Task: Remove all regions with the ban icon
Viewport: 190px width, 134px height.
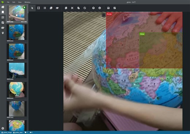Action: click(85, 8)
